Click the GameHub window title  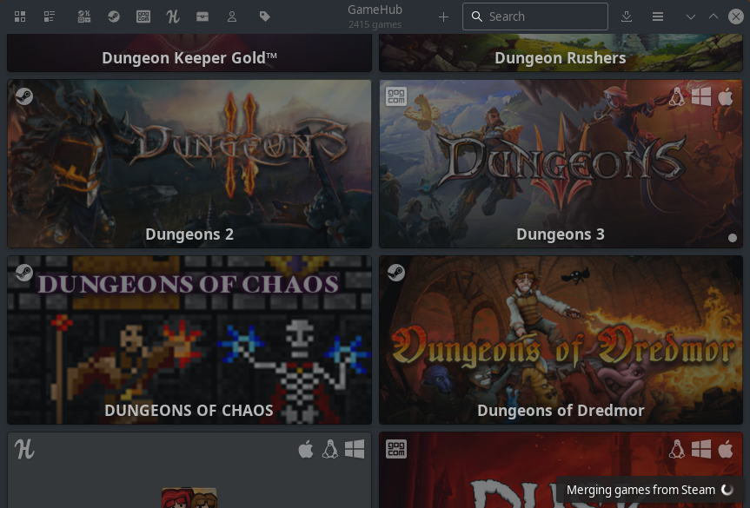point(375,10)
